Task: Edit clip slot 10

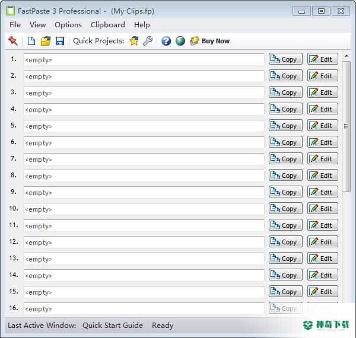Action: (x=323, y=208)
